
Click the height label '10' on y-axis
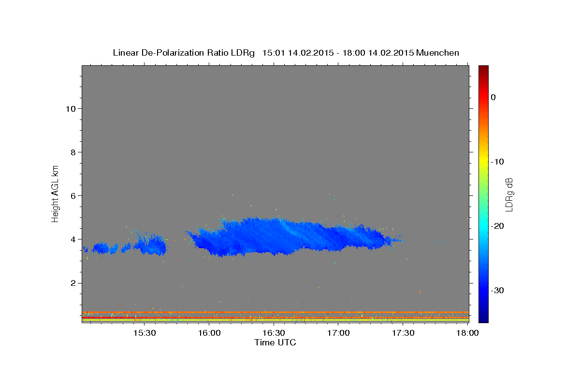point(70,109)
